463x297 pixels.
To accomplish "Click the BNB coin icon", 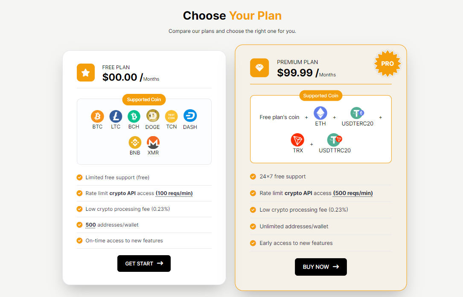I will tap(134, 143).
